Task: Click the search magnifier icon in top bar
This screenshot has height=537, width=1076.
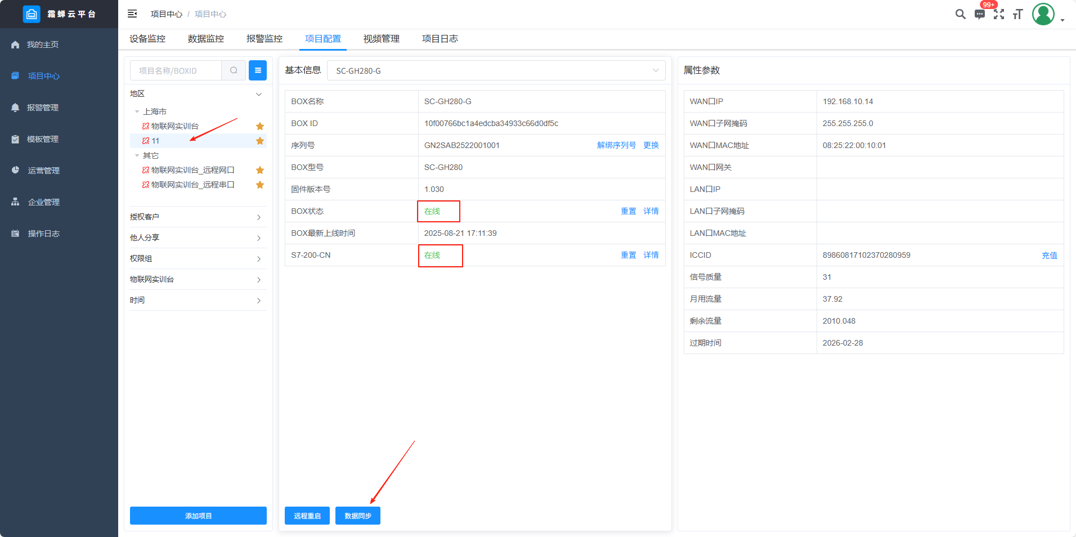Action: (960, 14)
